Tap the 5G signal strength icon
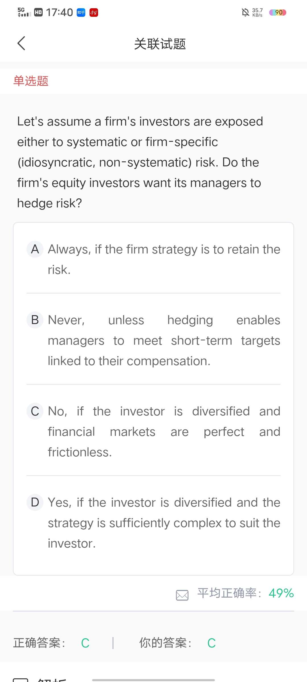 point(24,13)
